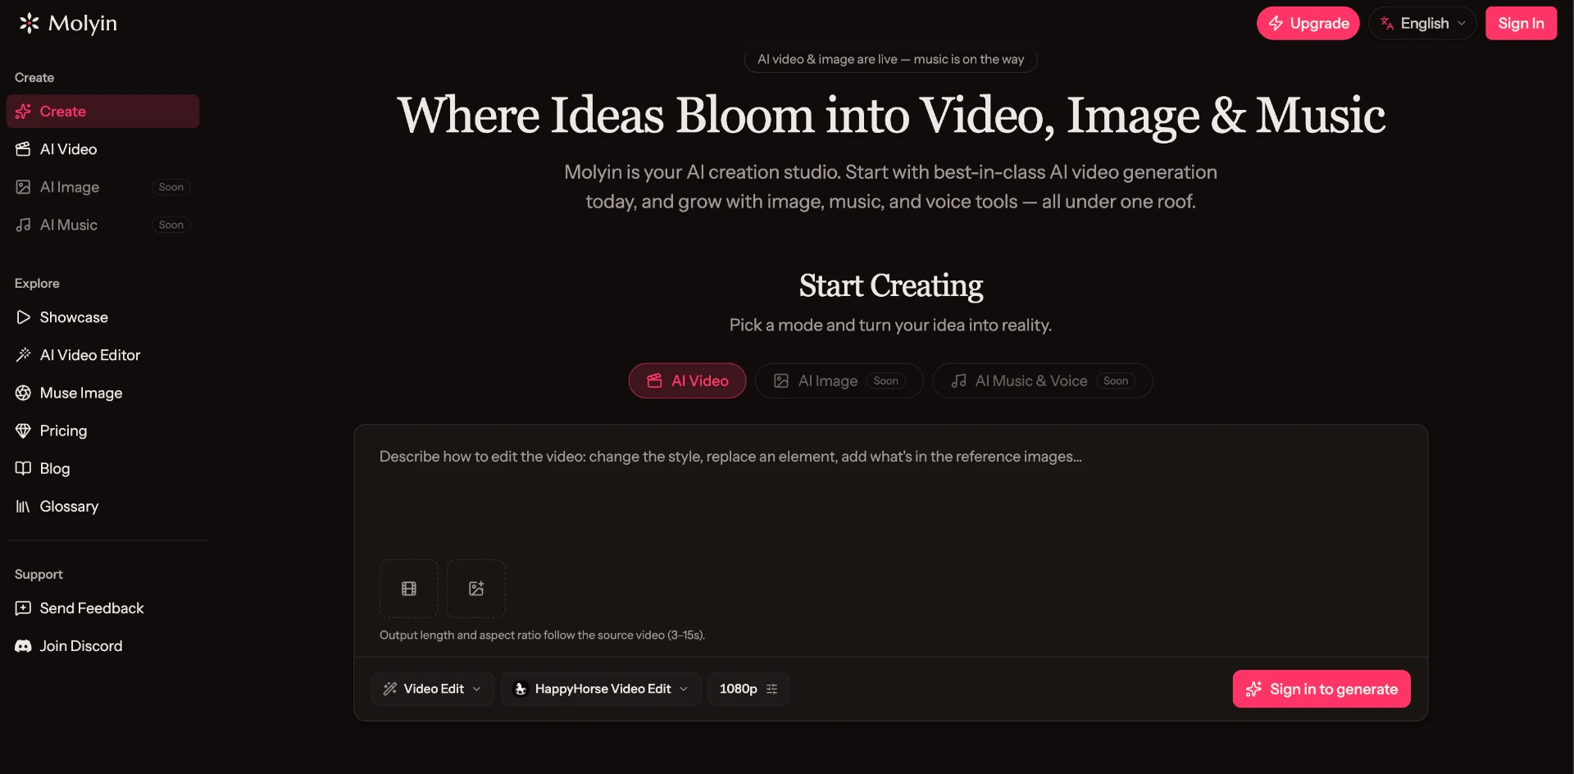The height and width of the screenshot is (774, 1574).
Task: Click the clapperboard icon beside sidebar AI Video
Action: coord(23,149)
